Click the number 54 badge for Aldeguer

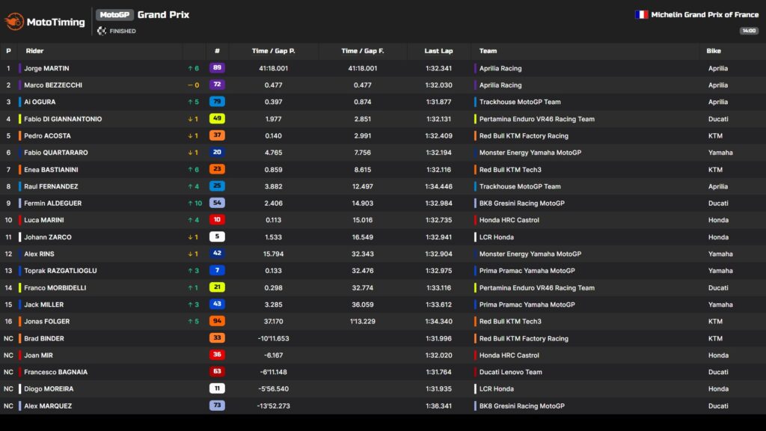point(217,203)
